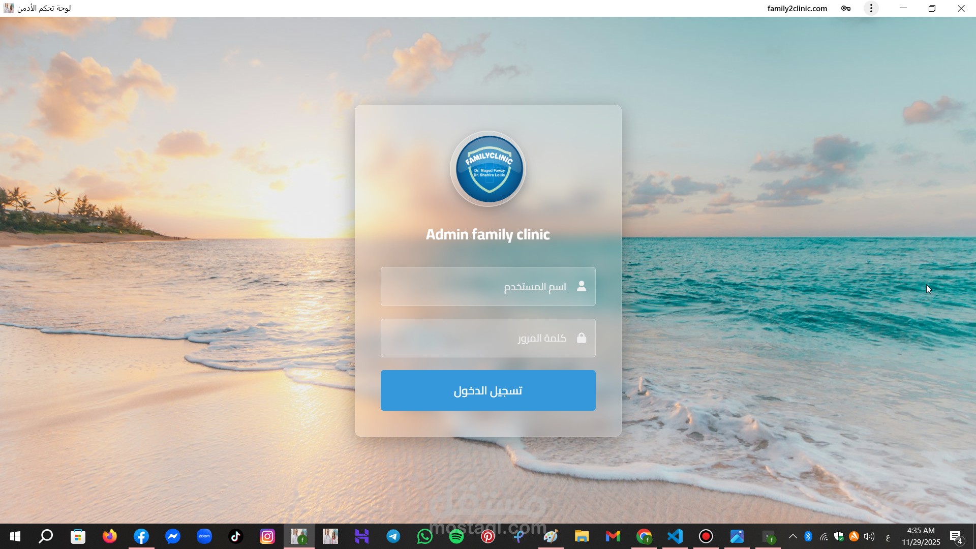This screenshot has width=976, height=549.
Task: Open Gmail taskbar icon
Action: 613,536
